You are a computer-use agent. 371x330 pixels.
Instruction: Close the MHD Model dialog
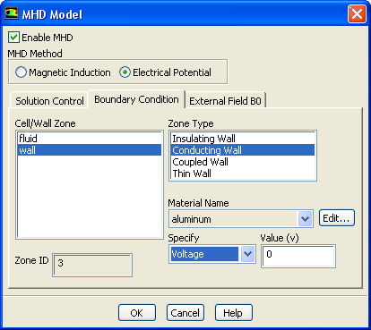point(357,13)
